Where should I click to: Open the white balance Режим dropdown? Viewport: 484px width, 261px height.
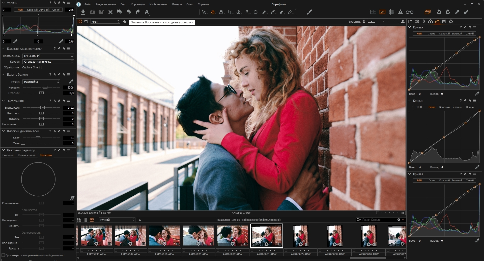41,82
